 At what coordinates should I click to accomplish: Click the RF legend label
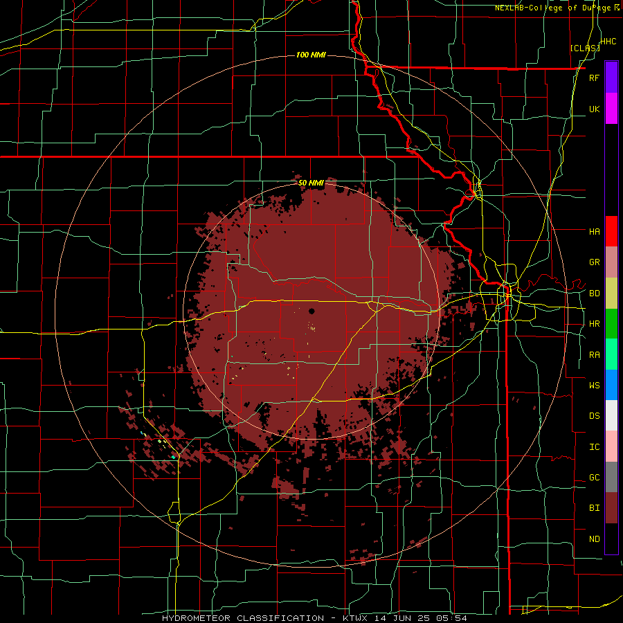point(594,78)
